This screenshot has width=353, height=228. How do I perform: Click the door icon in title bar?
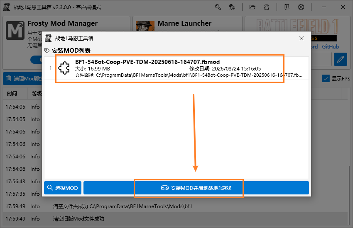(x=287, y=7)
